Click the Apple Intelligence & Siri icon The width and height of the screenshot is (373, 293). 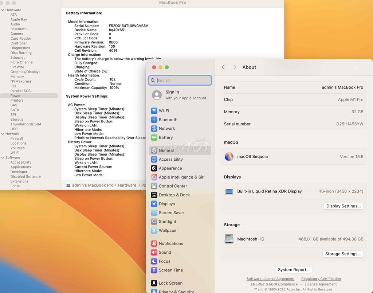154,177
